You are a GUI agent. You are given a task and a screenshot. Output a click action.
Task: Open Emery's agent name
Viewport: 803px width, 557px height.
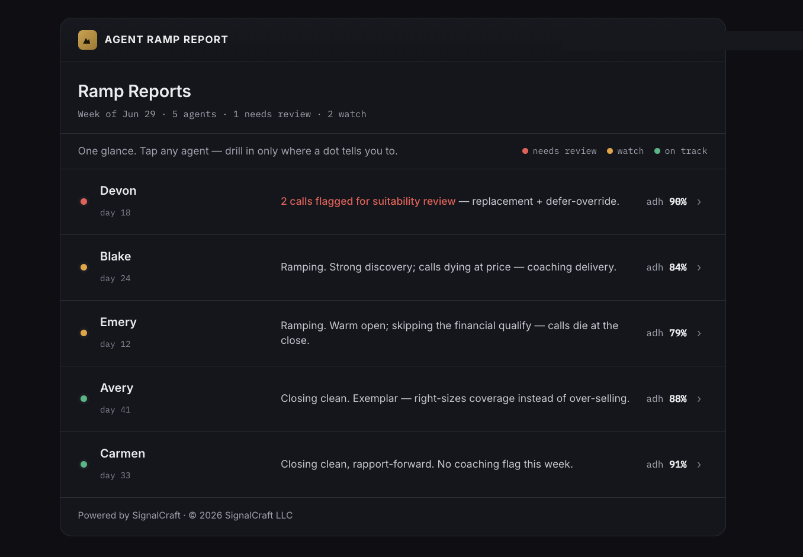(x=118, y=322)
